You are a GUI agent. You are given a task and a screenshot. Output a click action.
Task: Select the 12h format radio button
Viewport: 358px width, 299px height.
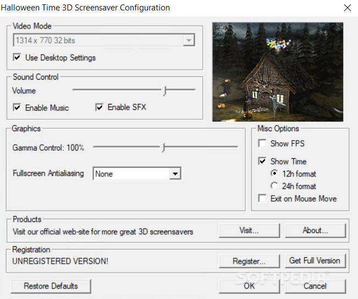pos(274,173)
